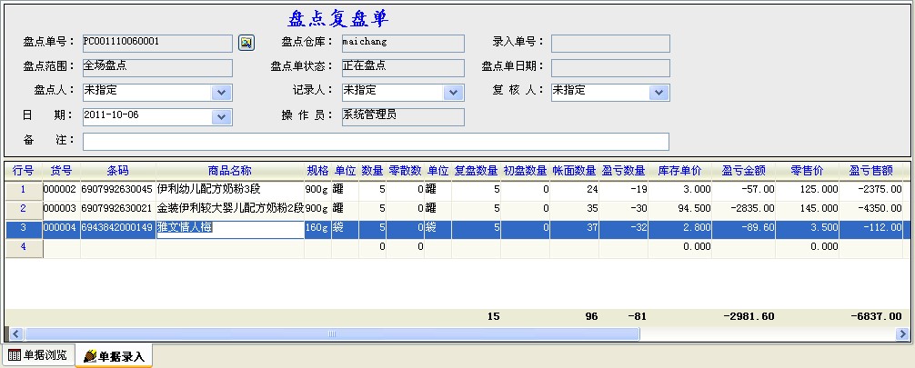This screenshot has height=368, width=915.
Task: Click the 商品名称 column header
Action: 229,171
